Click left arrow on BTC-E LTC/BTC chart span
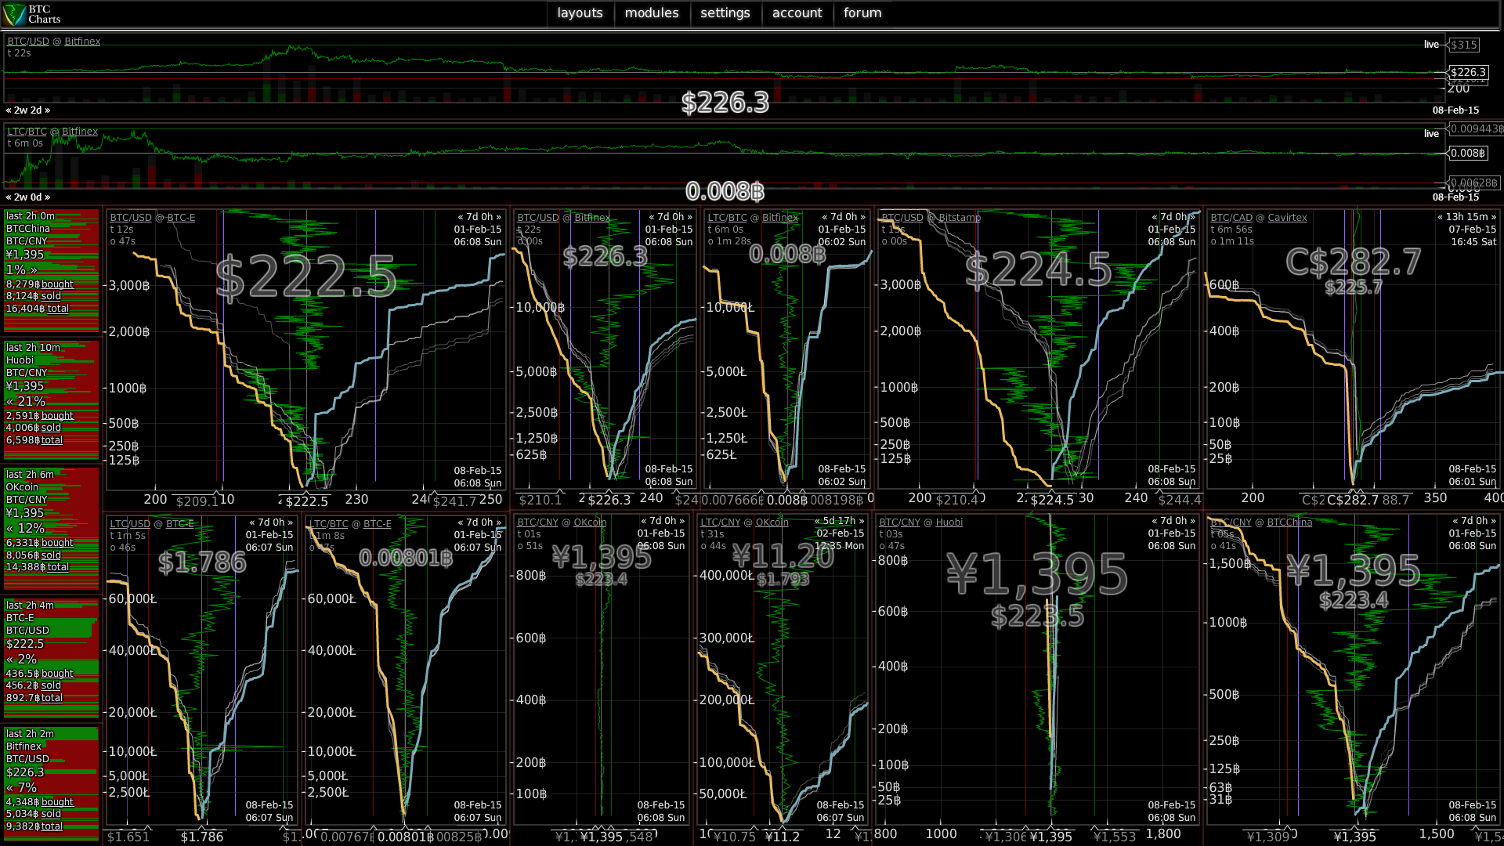Screen dimensions: 1504x846 (x=461, y=522)
